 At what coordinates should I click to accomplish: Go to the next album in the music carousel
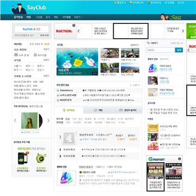click(48, 120)
